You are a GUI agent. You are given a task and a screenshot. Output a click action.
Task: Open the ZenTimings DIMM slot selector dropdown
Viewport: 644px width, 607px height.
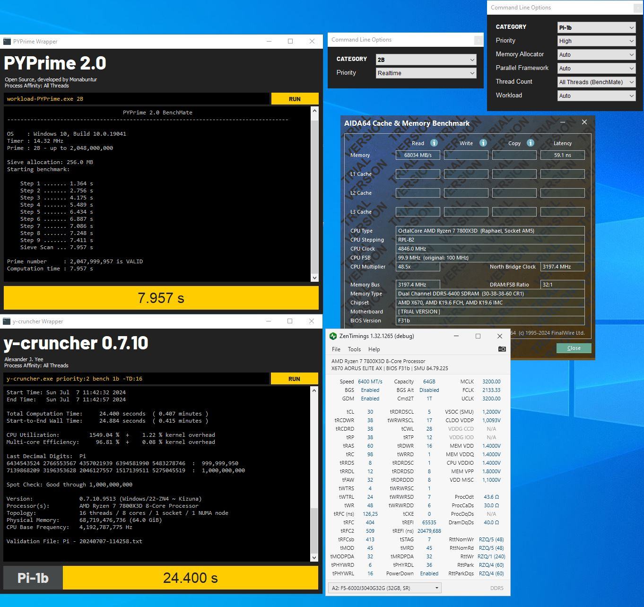(384, 588)
